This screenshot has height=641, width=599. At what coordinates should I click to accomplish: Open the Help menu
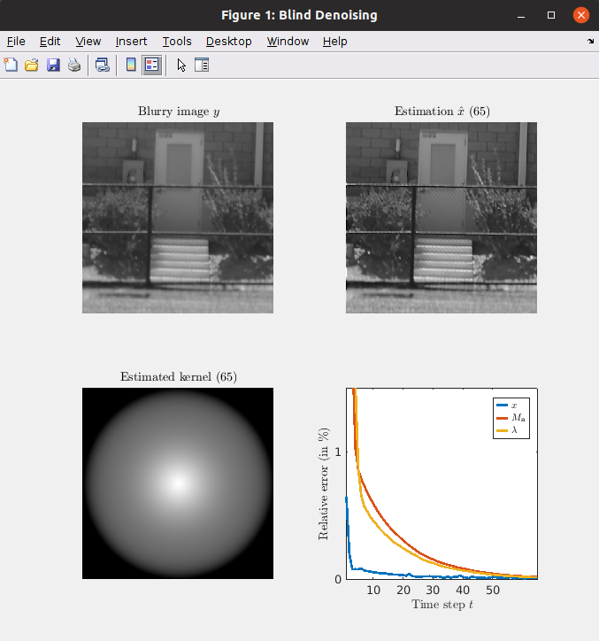(334, 42)
